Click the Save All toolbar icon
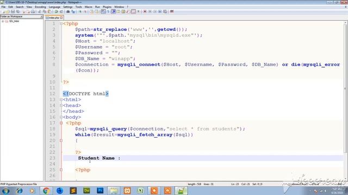 coord(18,11)
